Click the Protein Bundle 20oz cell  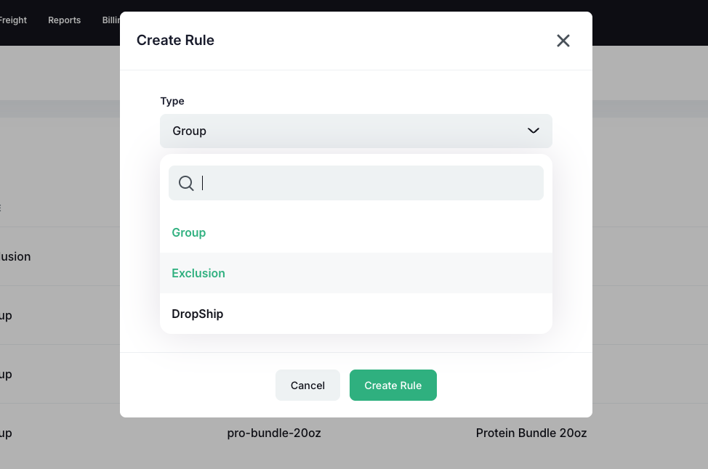point(531,433)
